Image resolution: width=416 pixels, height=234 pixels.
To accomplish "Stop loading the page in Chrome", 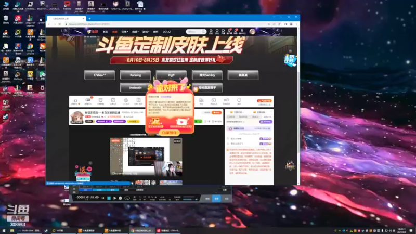I will tap(59, 24).
